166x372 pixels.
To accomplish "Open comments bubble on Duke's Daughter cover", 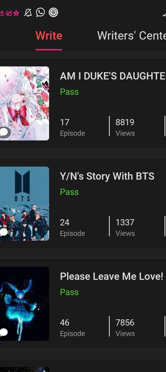I will 4,132.
